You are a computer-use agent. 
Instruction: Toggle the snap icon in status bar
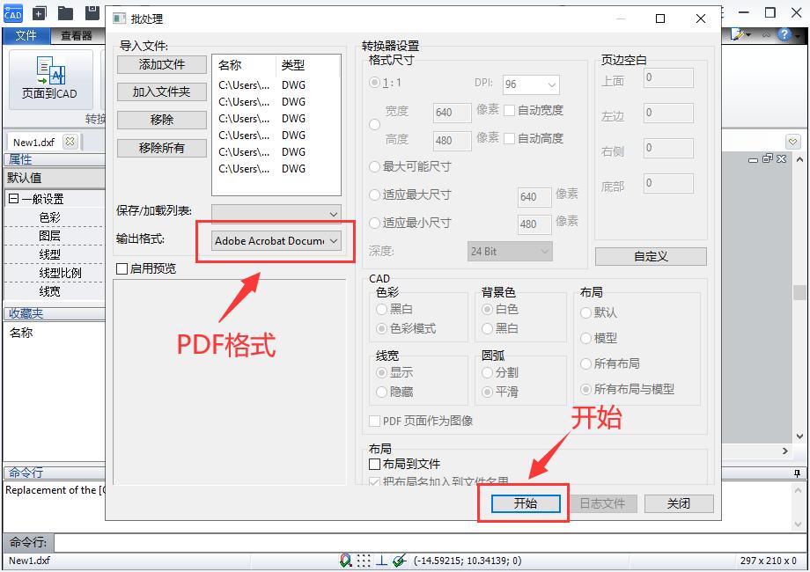[x=347, y=560]
